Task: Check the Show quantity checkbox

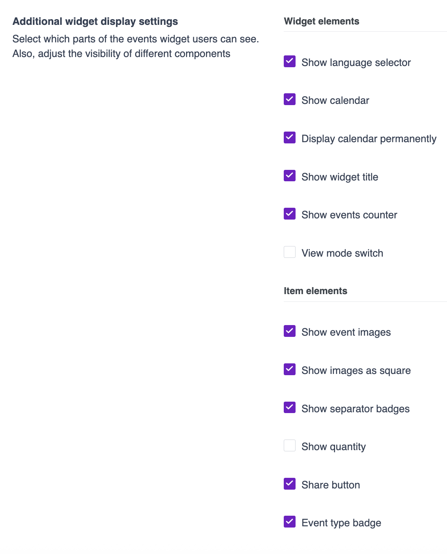Action: pyautogui.click(x=289, y=446)
